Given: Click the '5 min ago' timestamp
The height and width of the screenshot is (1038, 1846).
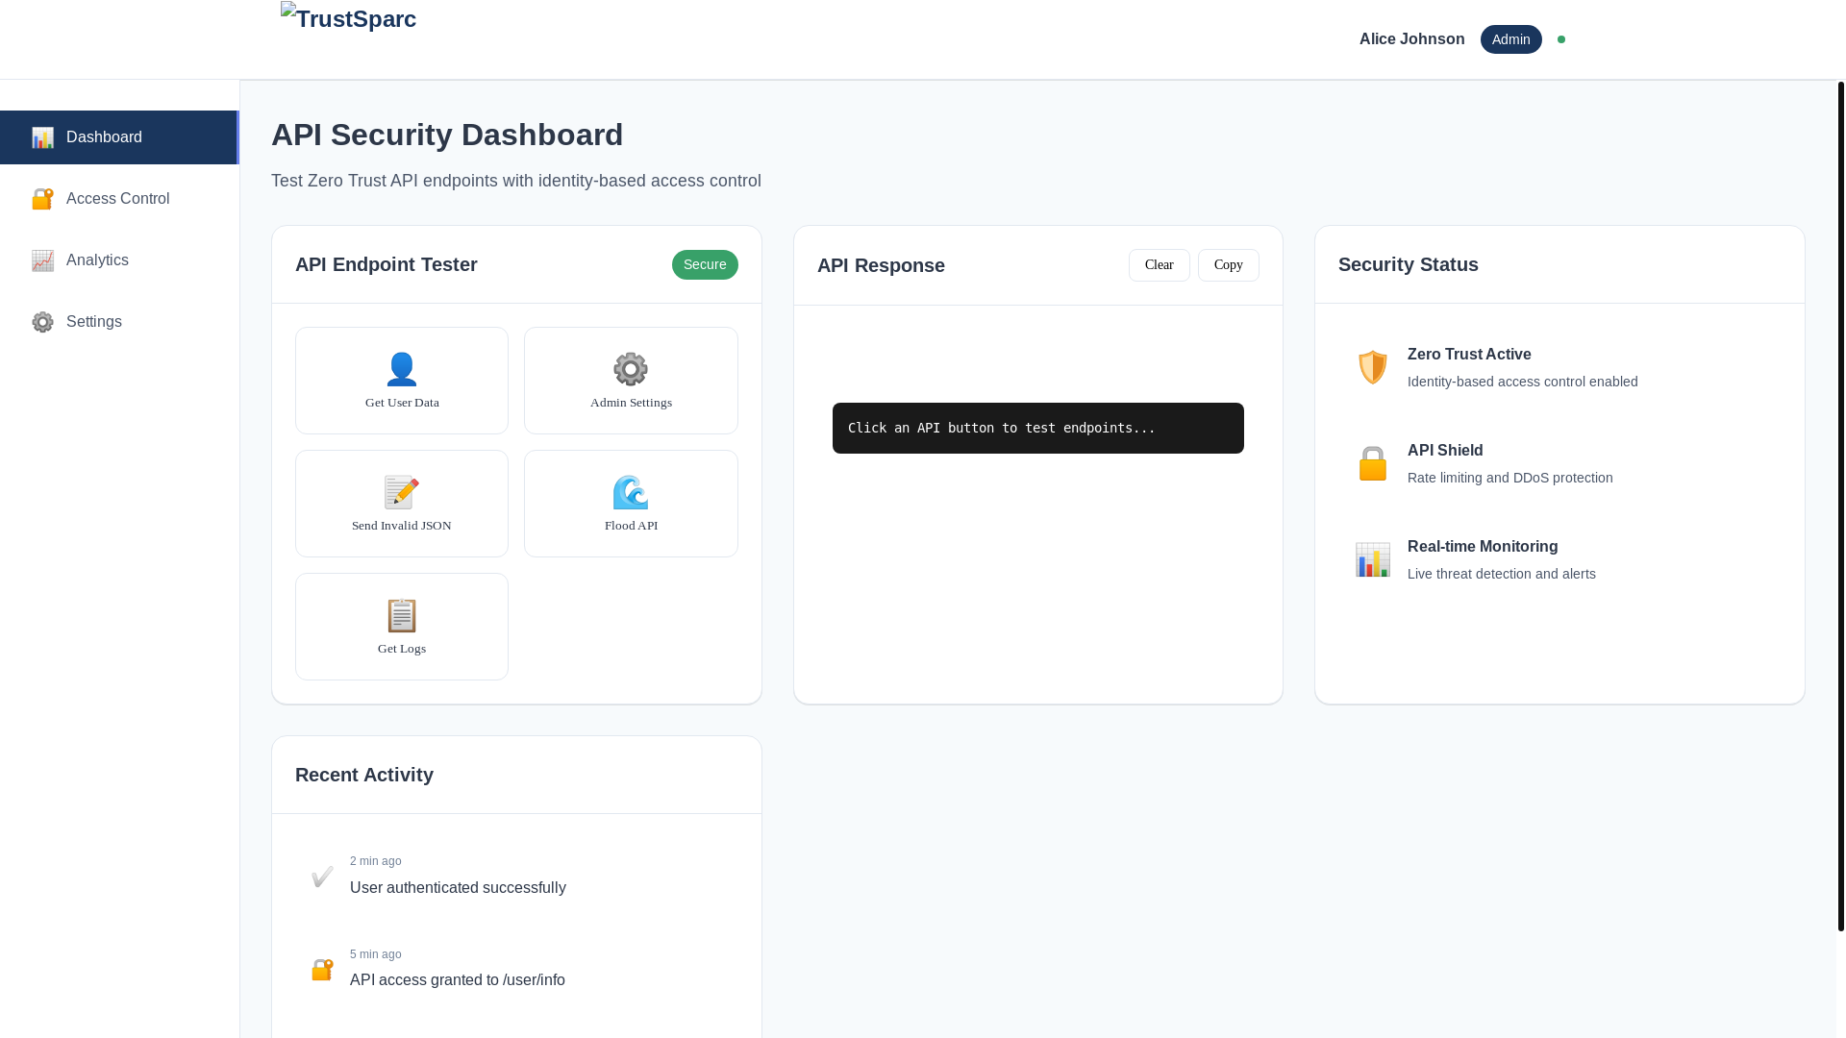Looking at the screenshot, I should point(376,954).
